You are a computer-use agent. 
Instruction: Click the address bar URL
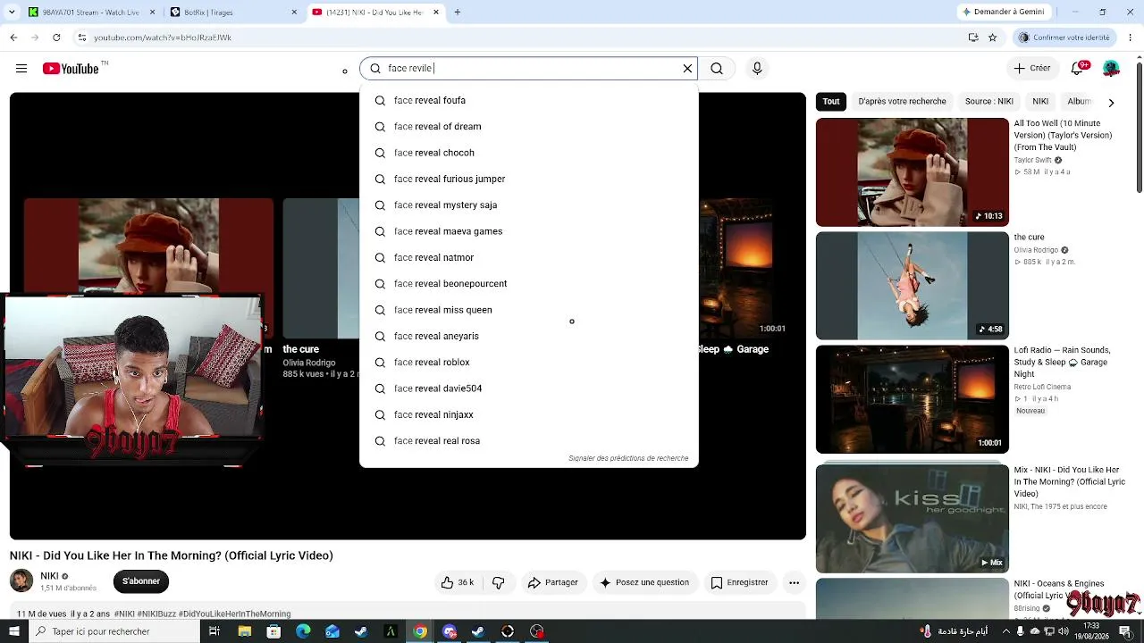click(x=163, y=38)
